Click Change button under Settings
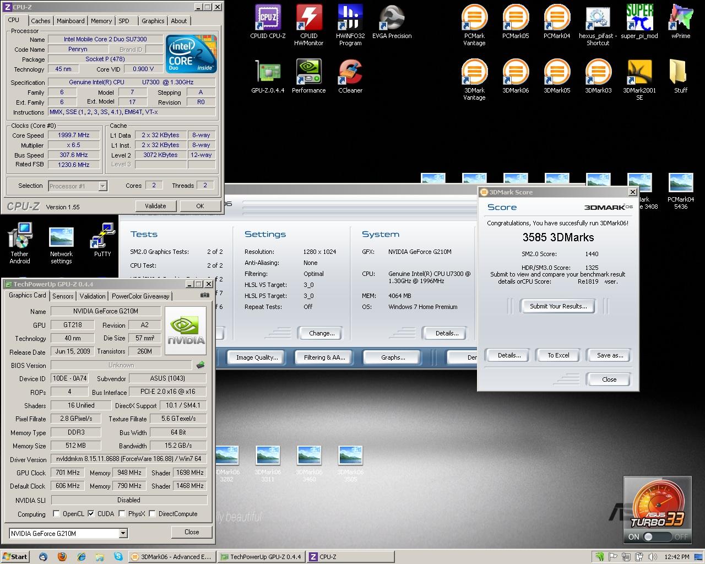The image size is (705, 564). [322, 333]
